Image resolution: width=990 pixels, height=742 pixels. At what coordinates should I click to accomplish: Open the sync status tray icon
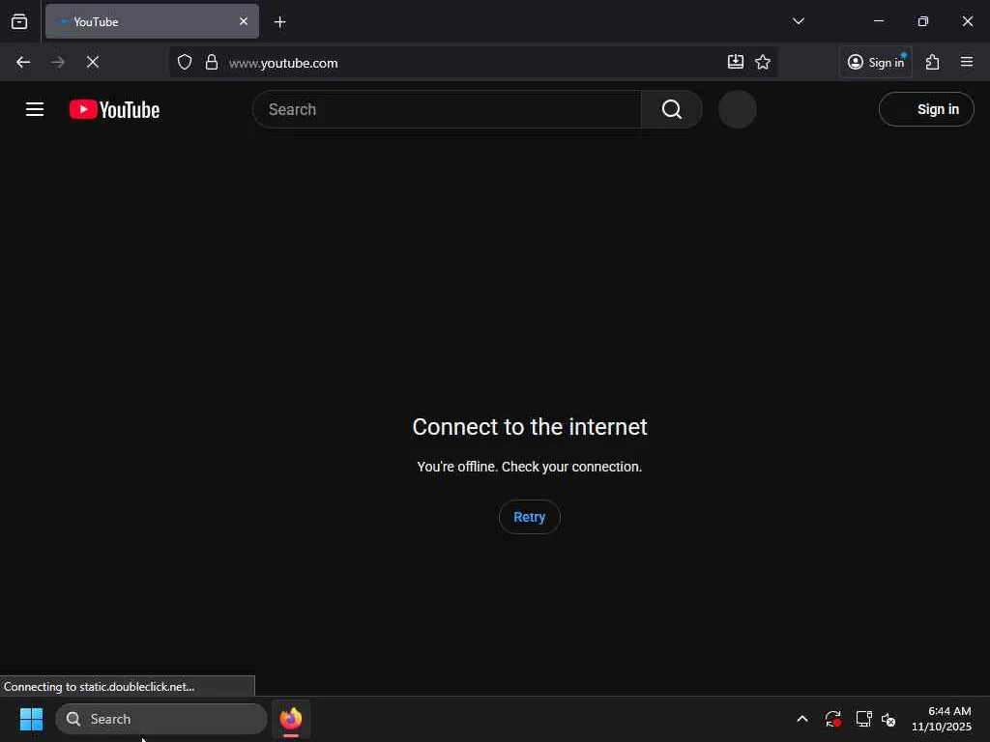[832, 719]
